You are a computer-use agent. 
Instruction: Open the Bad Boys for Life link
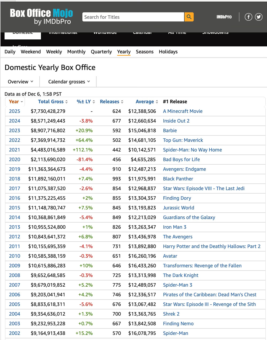click(181, 160)
